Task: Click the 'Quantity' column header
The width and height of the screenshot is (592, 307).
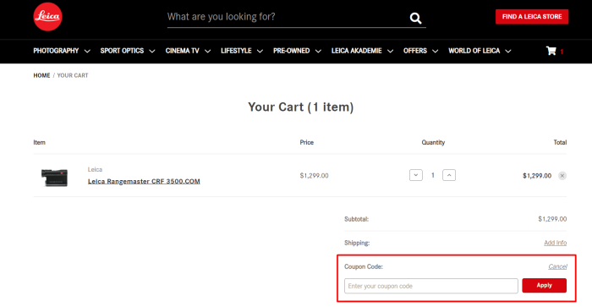Action: (x=433, y=142)
